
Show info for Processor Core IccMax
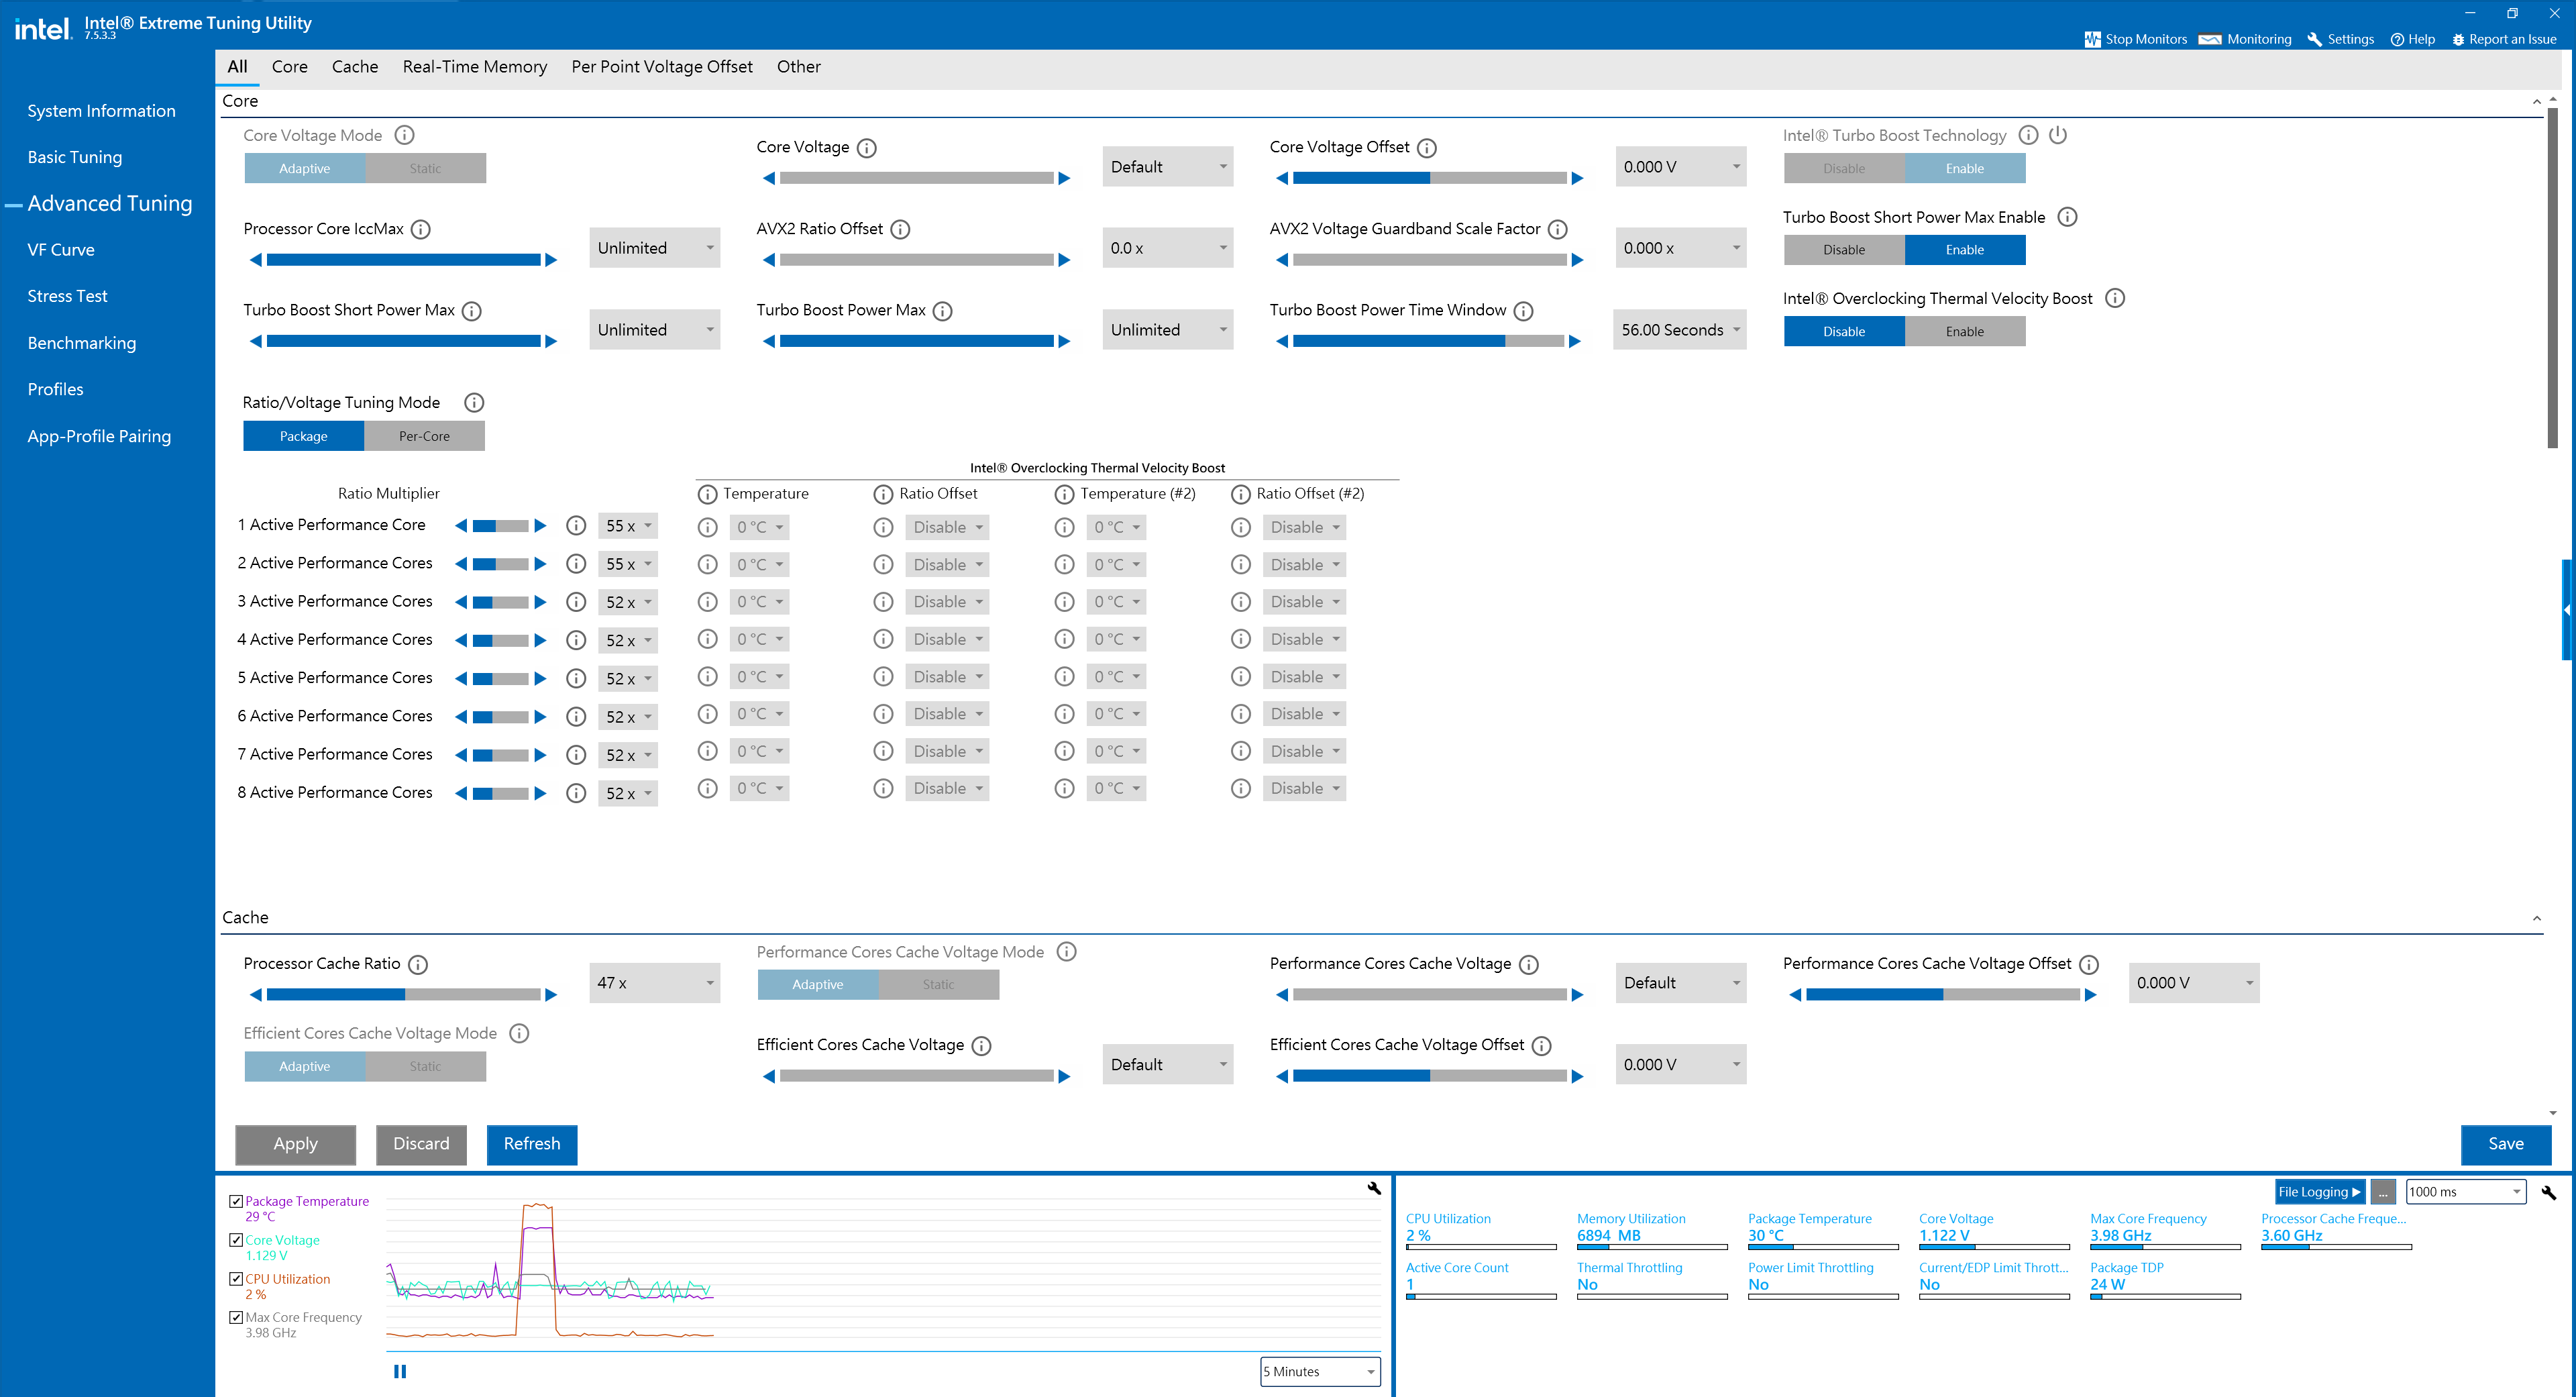coord(421,229)
